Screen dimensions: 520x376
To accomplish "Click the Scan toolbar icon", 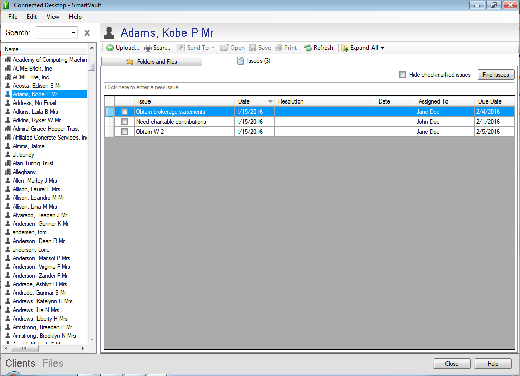I will [x=148, y=48].
